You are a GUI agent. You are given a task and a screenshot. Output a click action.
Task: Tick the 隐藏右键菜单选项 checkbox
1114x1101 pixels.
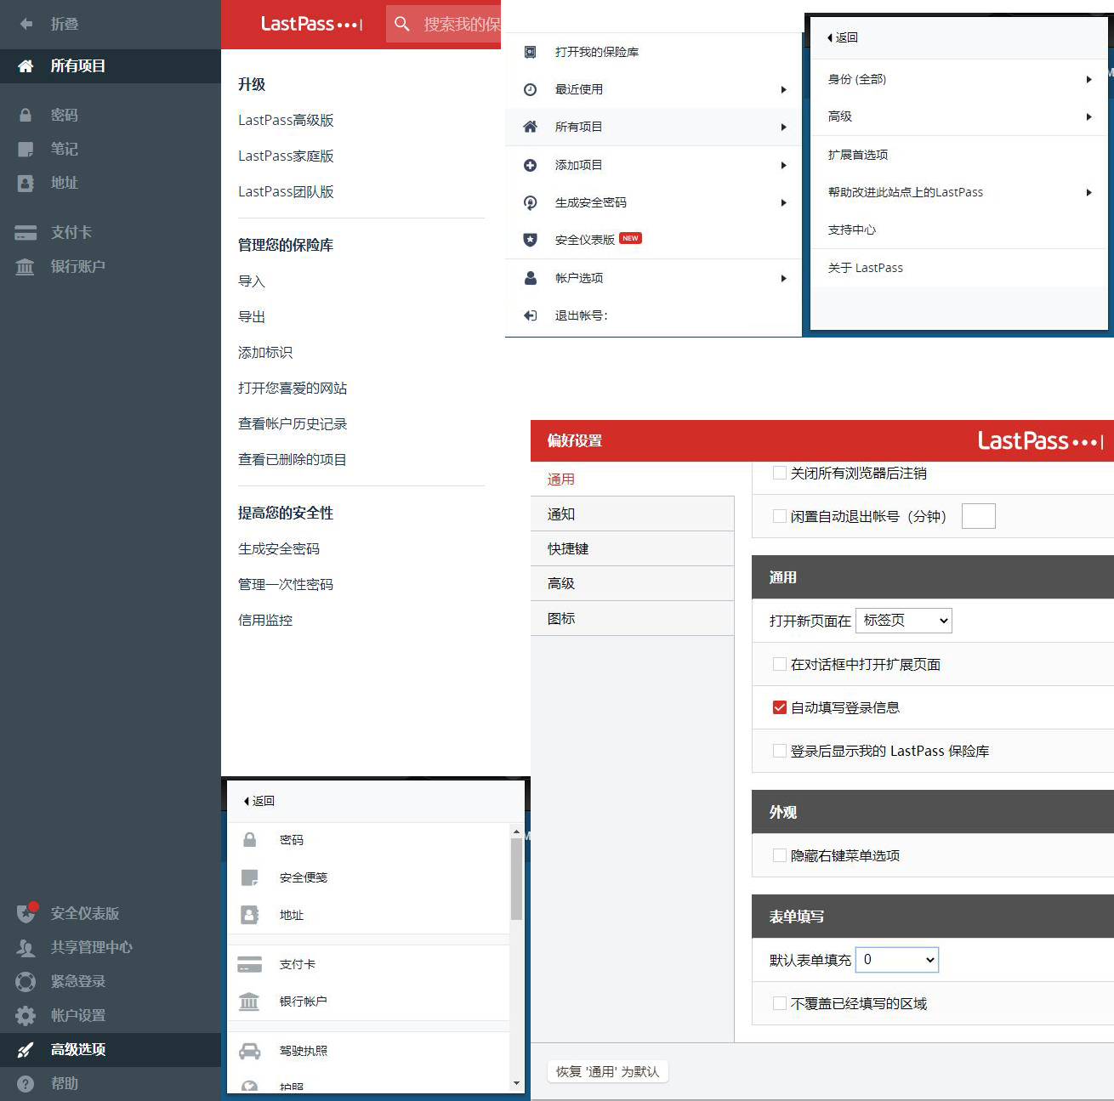pyautogui.click(x=779, y=855)
